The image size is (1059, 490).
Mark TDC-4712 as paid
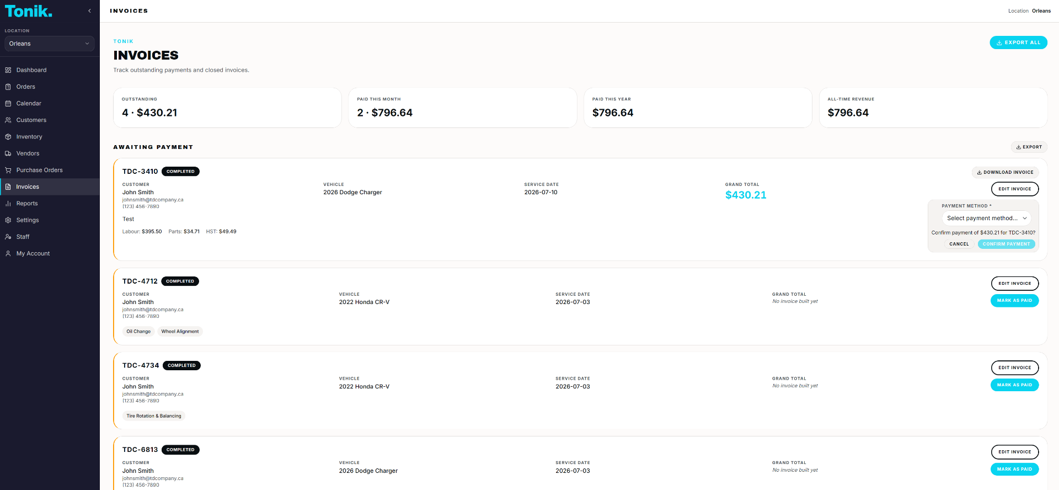click(1015, 301)
